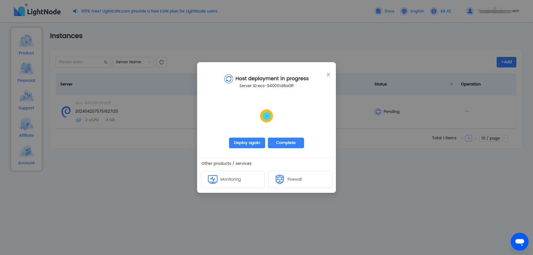Click the Server column header
This screenshot has width=533, height=255.
pyautogui.click(x=66, y=84)
